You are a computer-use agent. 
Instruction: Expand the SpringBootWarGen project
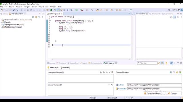tap(1, 25)
